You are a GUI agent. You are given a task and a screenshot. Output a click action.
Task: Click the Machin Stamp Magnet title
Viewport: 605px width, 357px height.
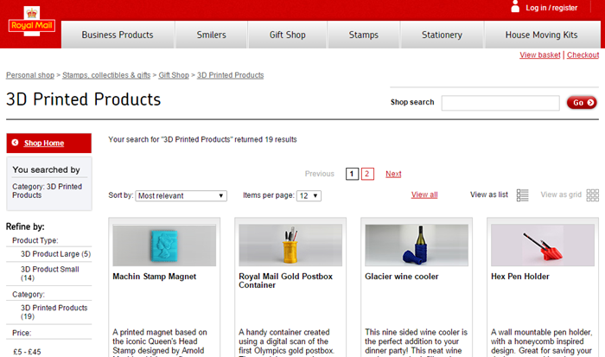[x=155, y=277]
